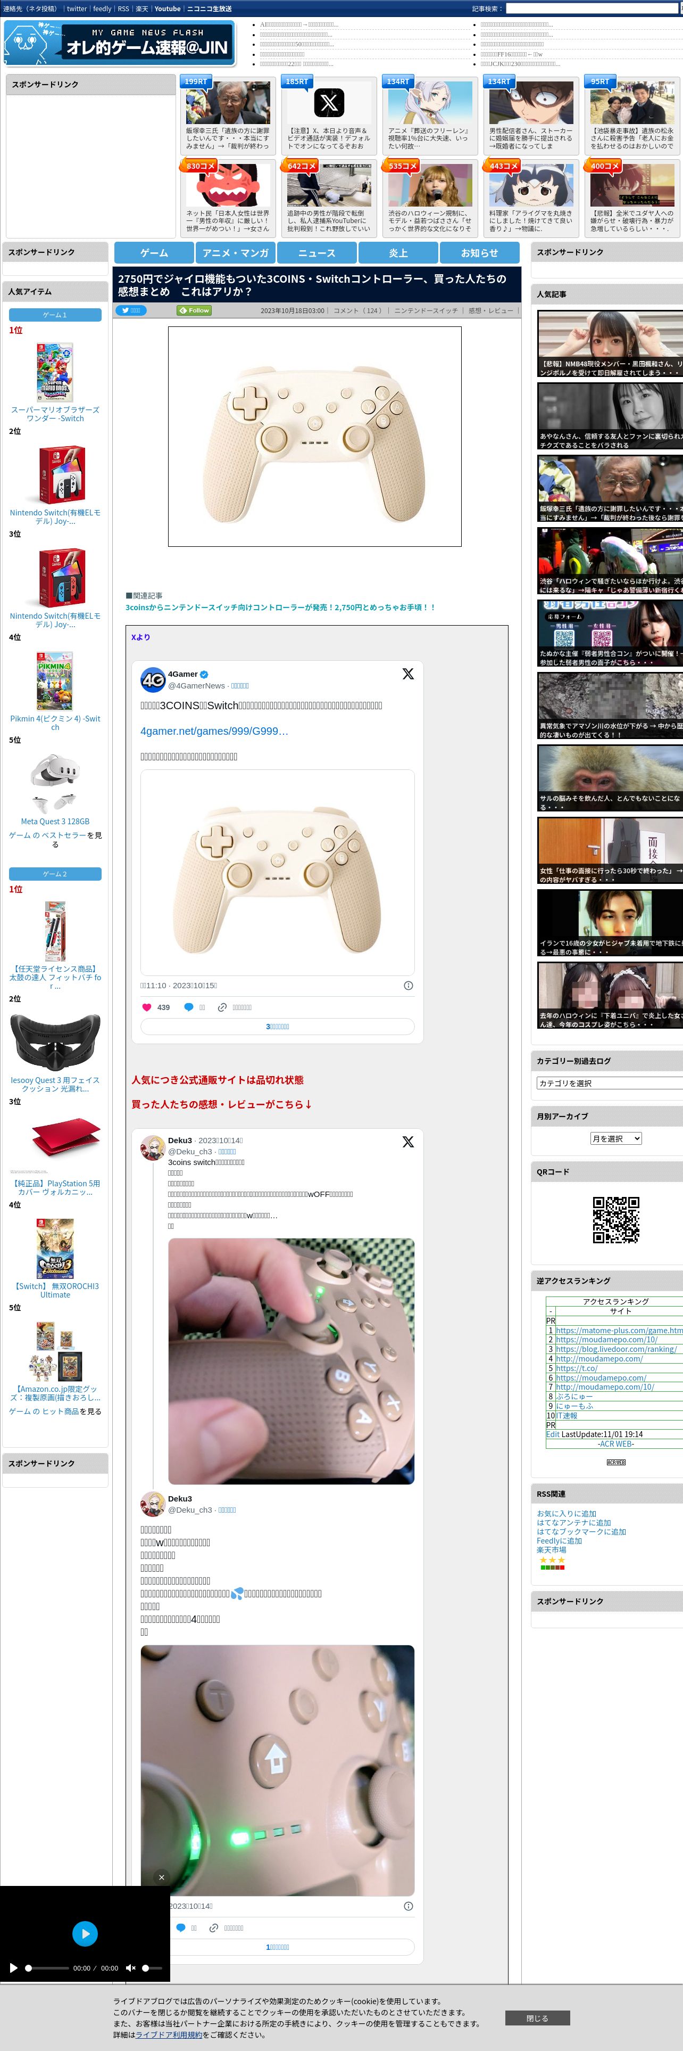The width and height of the screenshot is (683, 2051).
Task: Click the コメント(124) link
Action: [x=358, y=310]
